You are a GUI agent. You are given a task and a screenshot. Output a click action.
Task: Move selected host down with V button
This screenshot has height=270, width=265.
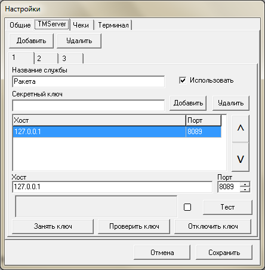[x=241, y=157]
